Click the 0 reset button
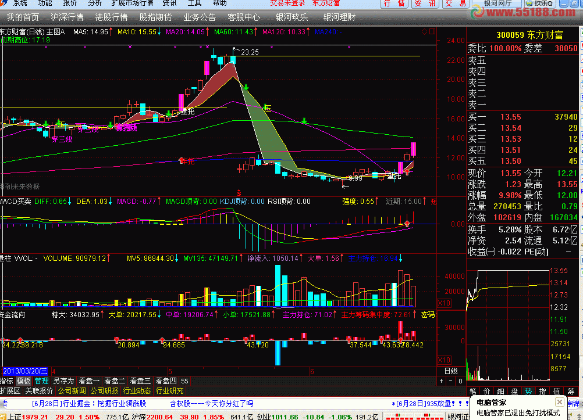583x420 pixels. pyautogui.click(x=460, y=380)
